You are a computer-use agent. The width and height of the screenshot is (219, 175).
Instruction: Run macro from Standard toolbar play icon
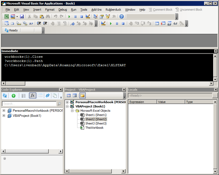pos(69,16)
